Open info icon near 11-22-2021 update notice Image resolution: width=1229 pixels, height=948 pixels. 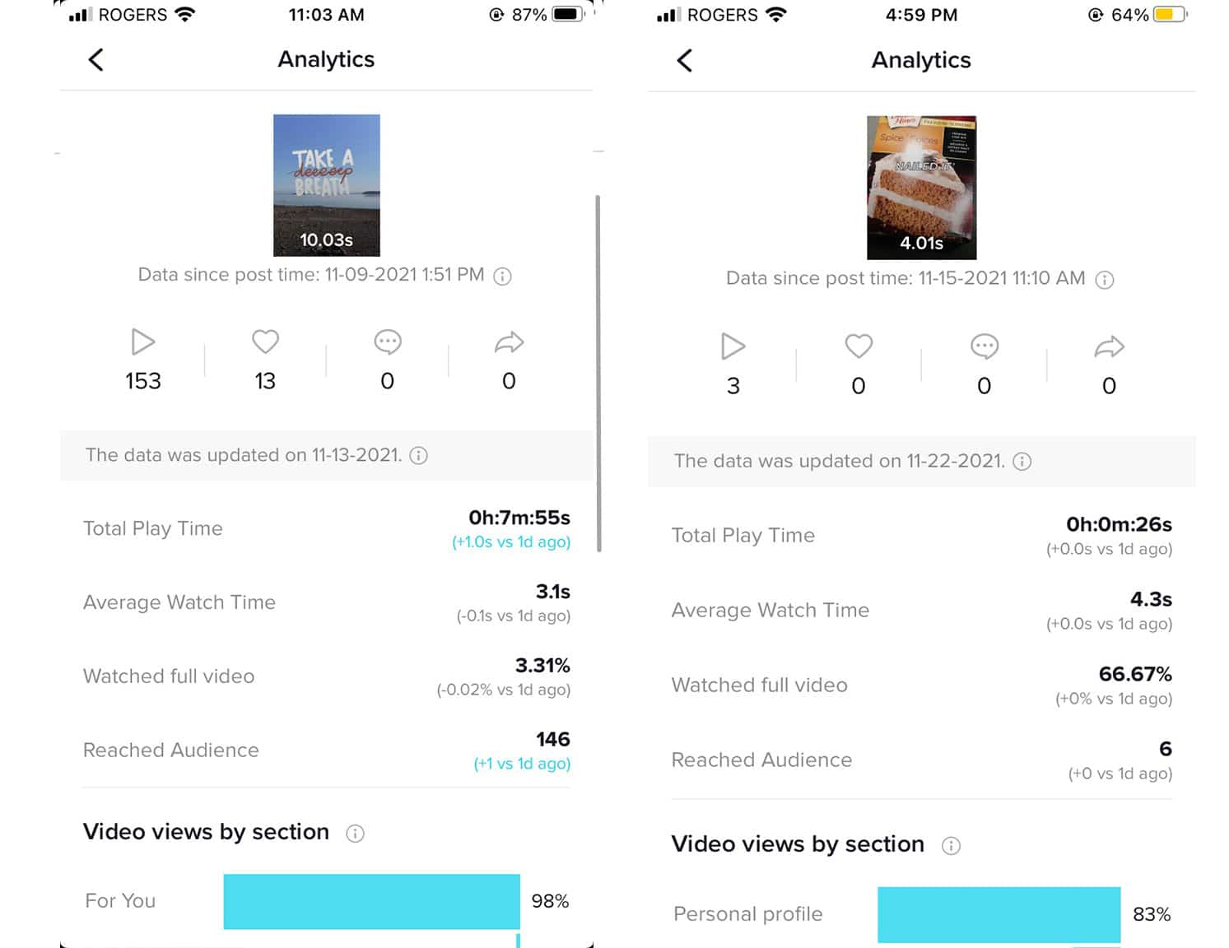[x=1022, y=462]
